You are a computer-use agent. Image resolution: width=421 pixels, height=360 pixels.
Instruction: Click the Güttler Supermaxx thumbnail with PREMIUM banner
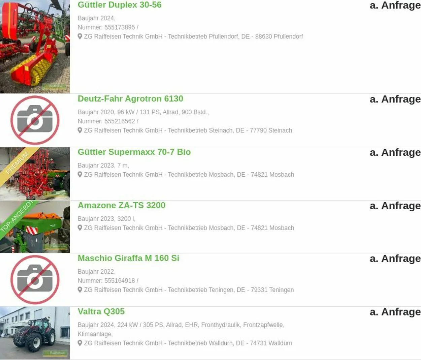click(x=35, y=174)
